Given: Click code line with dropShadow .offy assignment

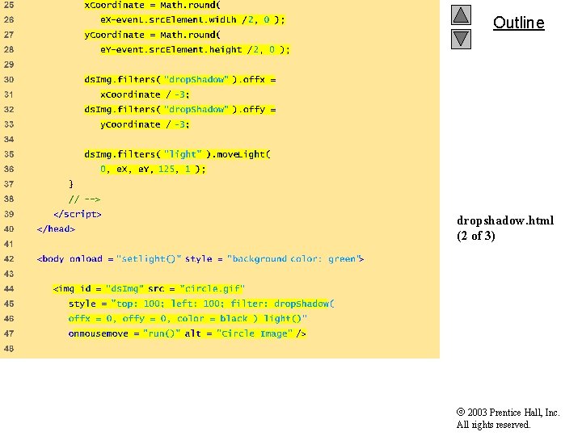Looking at the screenshot, I should 180,109.
